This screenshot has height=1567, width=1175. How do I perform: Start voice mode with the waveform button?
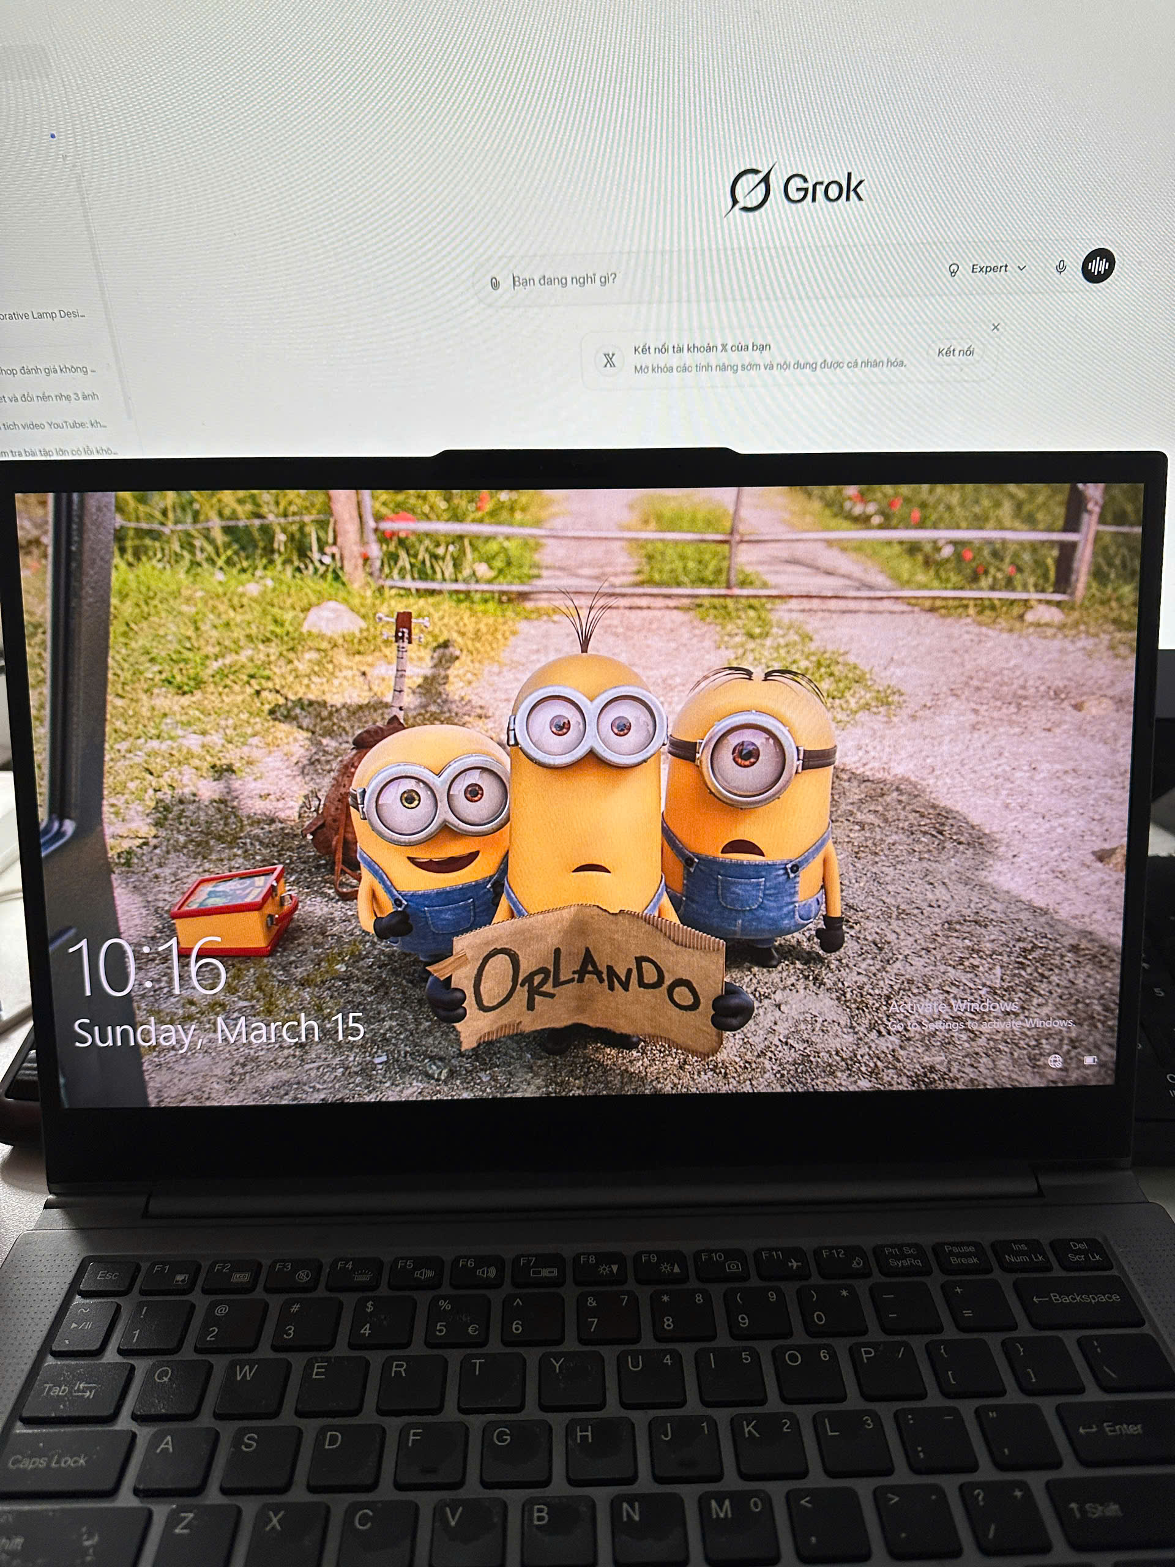(x=1098, y=266)
